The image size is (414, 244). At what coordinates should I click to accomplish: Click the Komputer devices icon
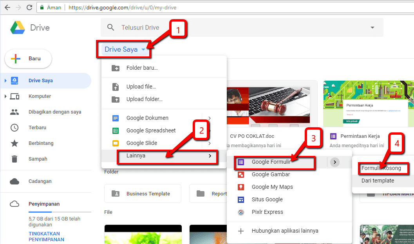(14, 96)
